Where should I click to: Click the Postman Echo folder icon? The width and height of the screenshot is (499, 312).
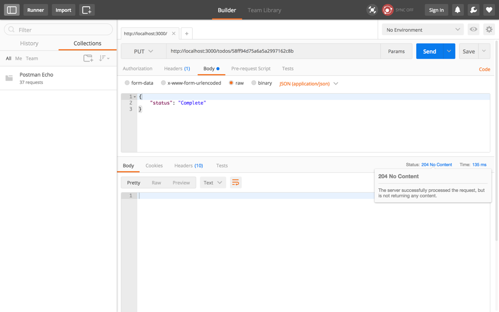click(x=9, y=78)
